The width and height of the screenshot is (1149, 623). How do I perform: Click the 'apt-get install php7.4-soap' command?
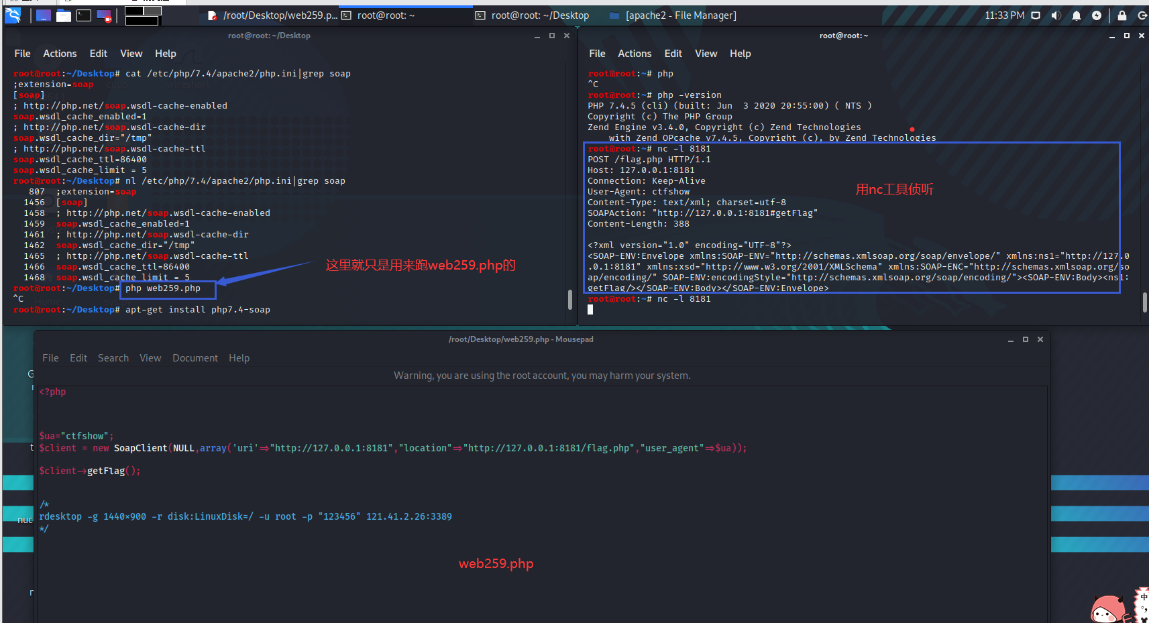tap(198, 310)
